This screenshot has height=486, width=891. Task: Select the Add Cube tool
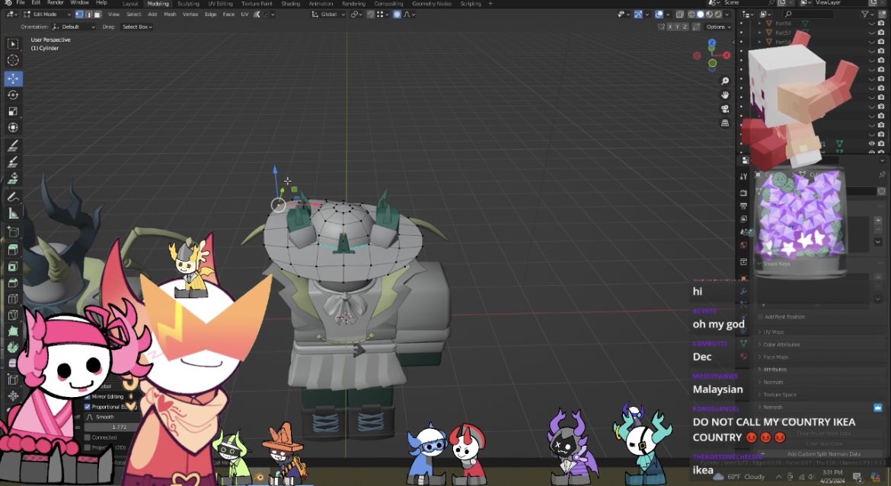[x=13, y=232]
